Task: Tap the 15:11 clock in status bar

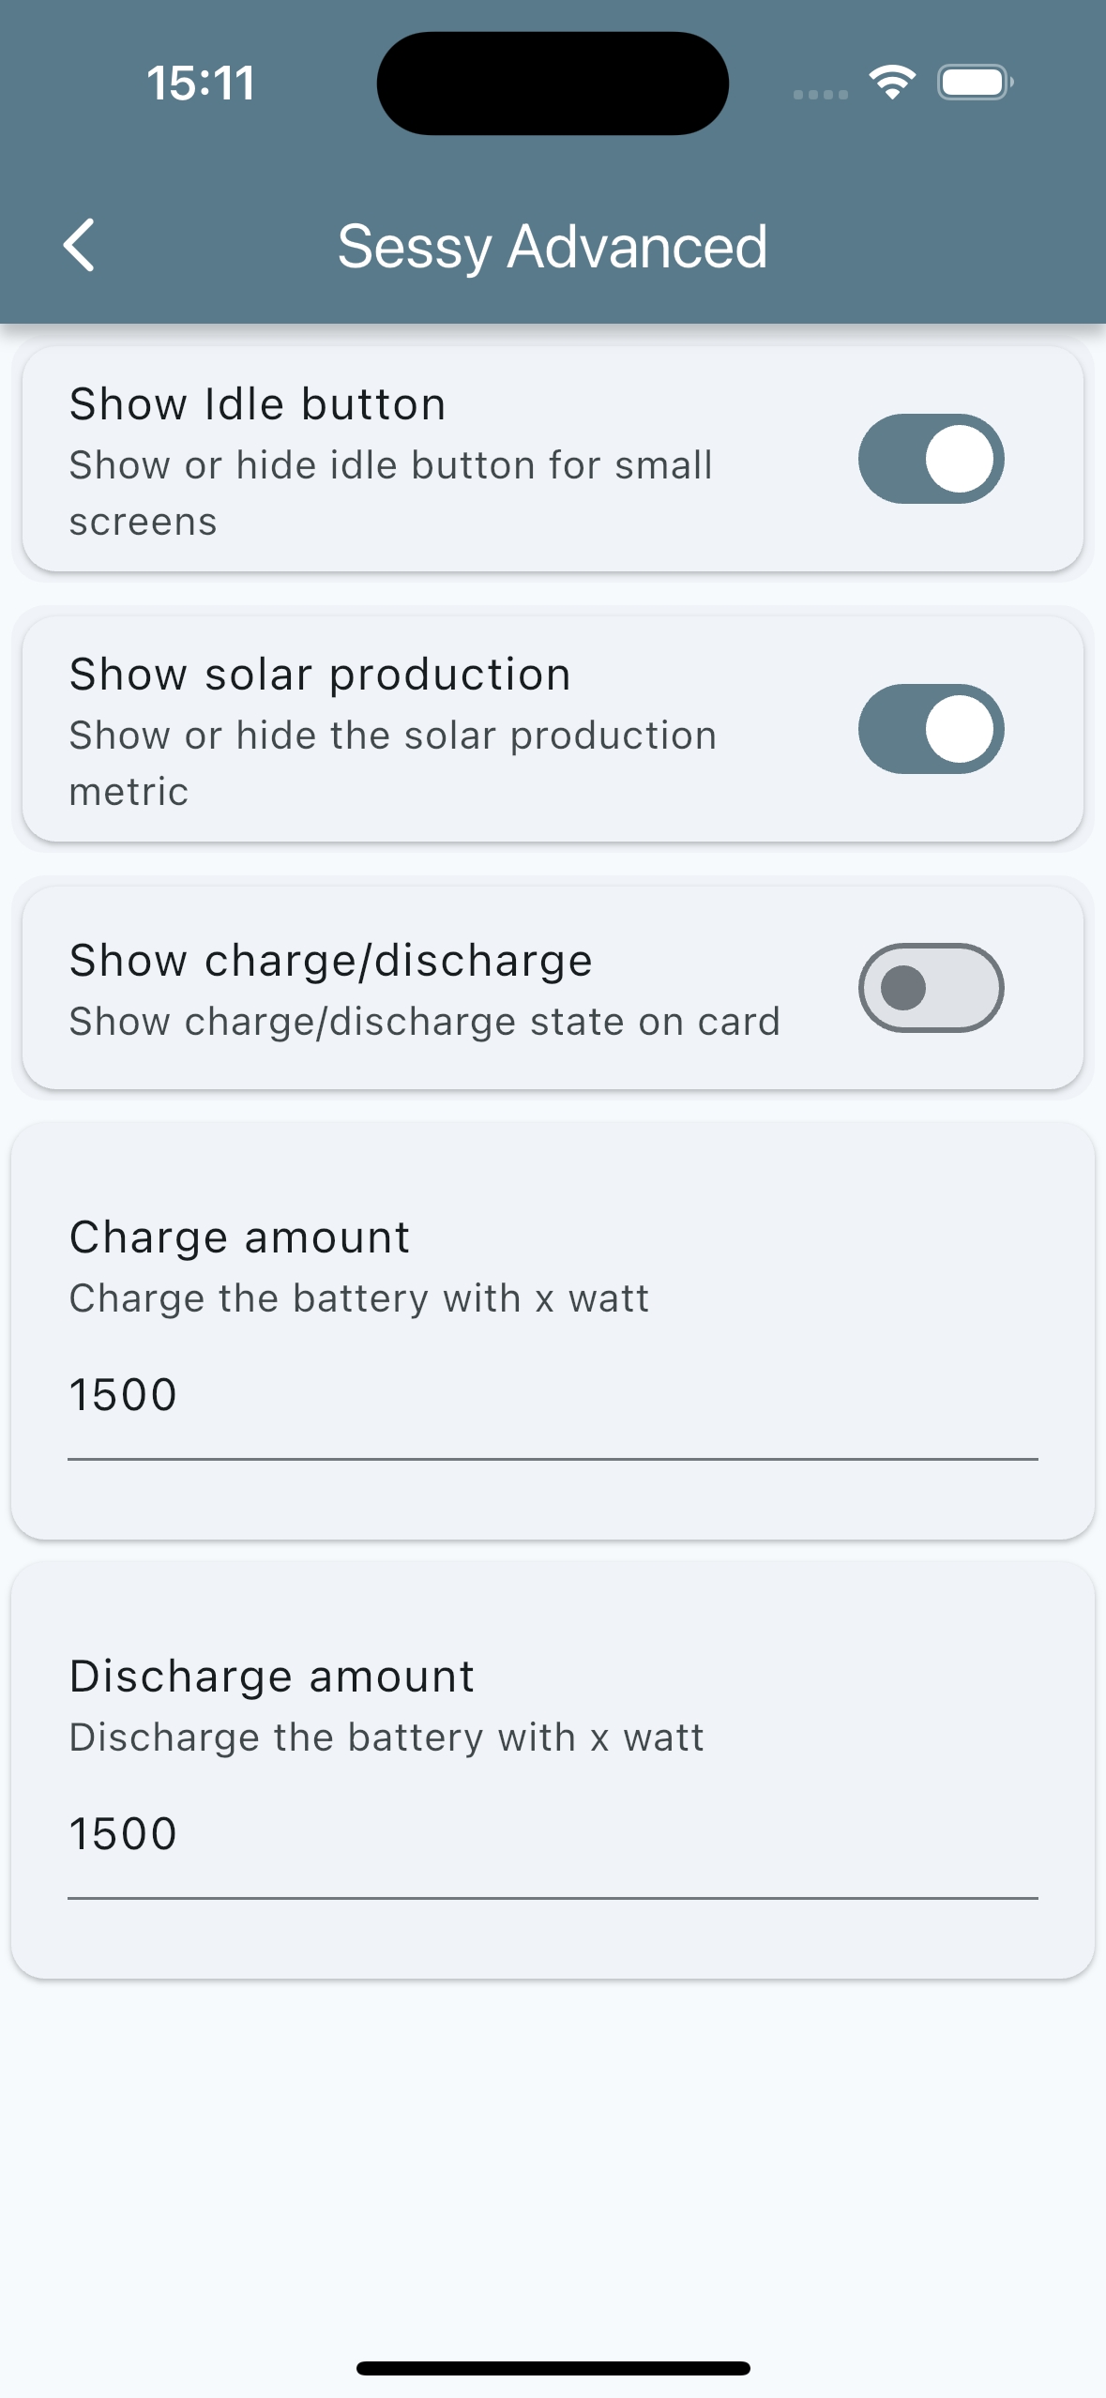Action: tap(201, 83)
